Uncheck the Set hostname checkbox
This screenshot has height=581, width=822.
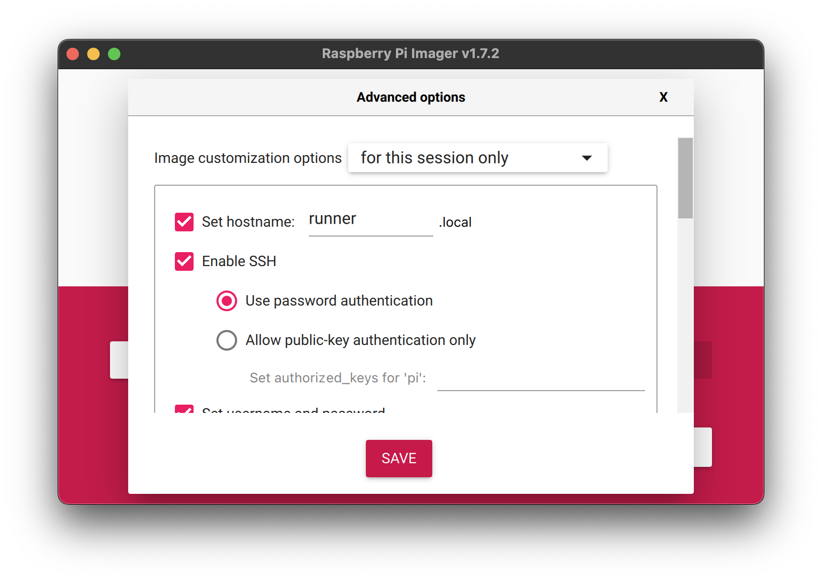click(184, 222)
